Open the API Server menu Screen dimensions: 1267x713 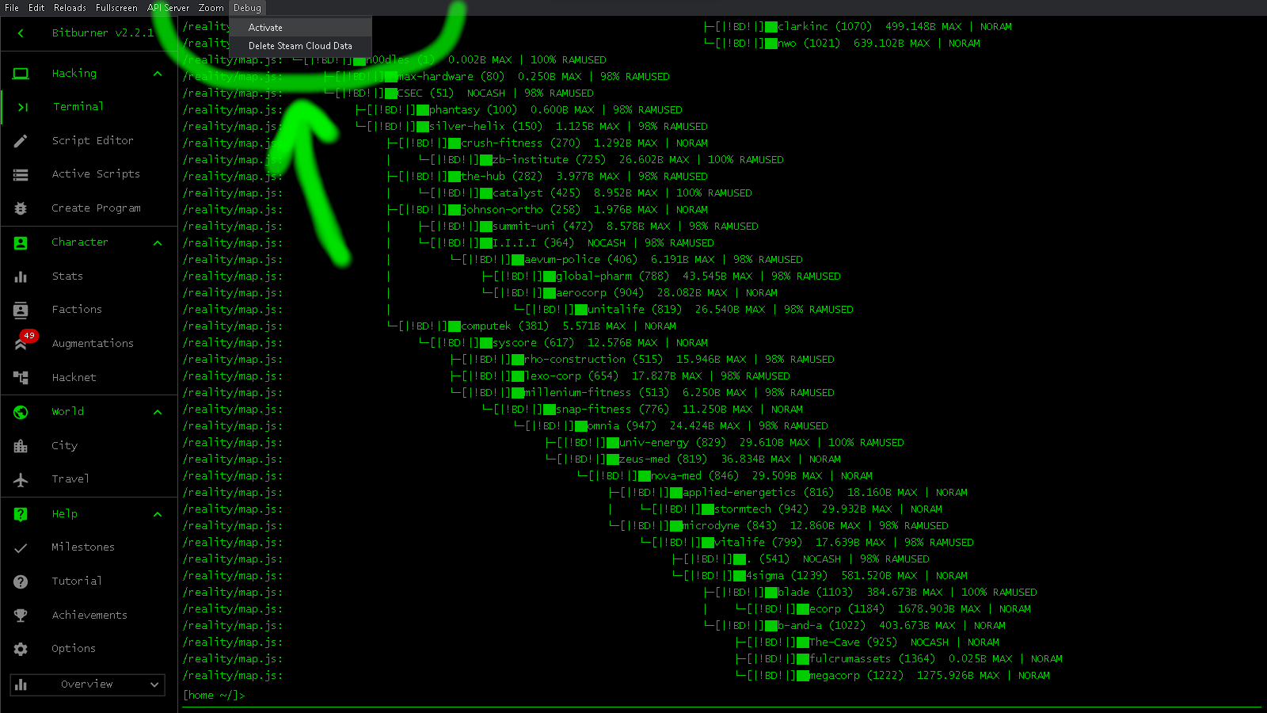(168, 8)
